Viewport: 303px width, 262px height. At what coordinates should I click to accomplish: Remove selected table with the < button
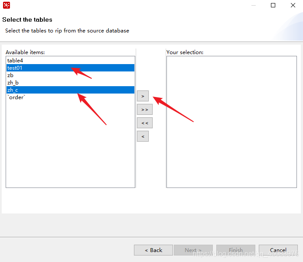pyautogui.click(x=143, y=136)
